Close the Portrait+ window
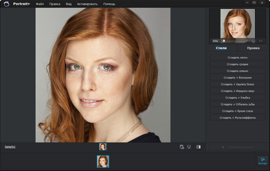Viewport: 270px width, 171px height. pyautogui.click(x=262, y=3)
